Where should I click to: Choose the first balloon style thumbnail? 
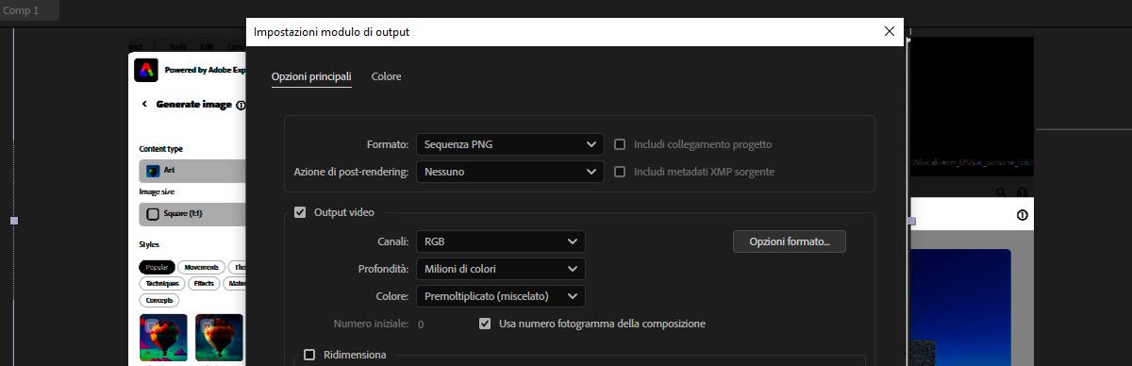[163, 339]
